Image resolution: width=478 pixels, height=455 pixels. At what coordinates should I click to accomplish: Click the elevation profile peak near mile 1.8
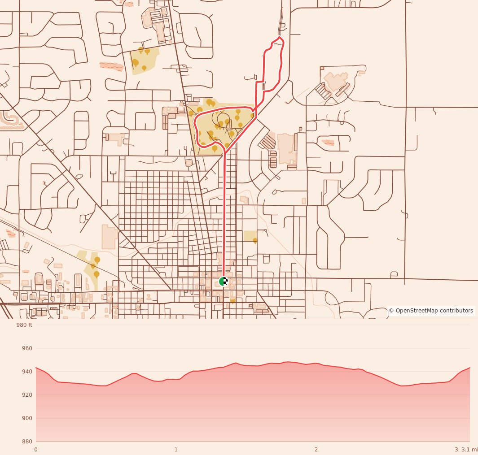(x=287, y=362)
